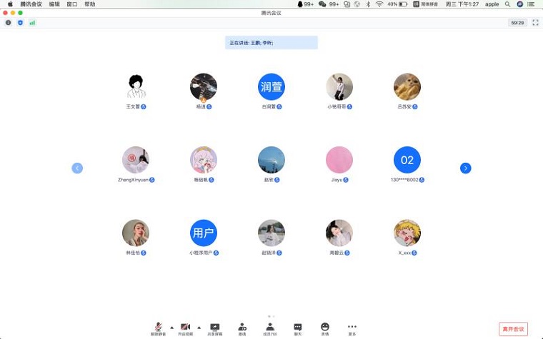
Task: Start screen sharing
Action: tap(214, 327)
